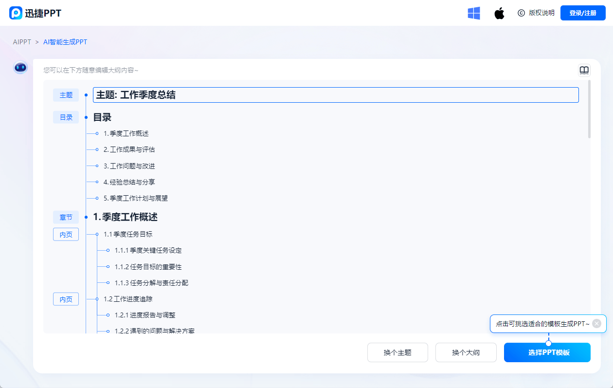613x388 pixels.
Task: Click the copyright symbol icon
Action: tap(521, 13)
